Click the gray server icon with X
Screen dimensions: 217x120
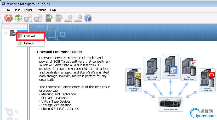pyautogui.click(x=59, y=18)
